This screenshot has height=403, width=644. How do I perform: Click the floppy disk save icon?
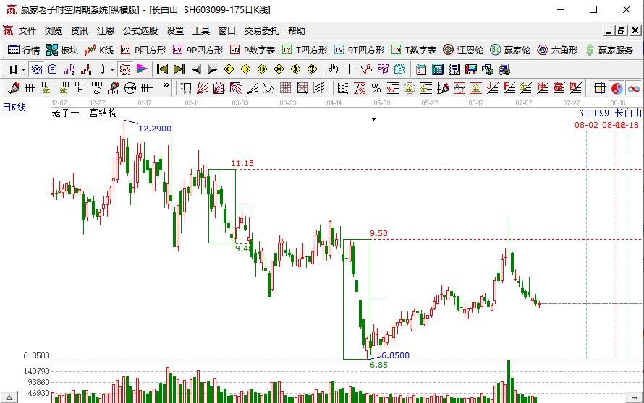pyautogui.click(x=471, y=70)
